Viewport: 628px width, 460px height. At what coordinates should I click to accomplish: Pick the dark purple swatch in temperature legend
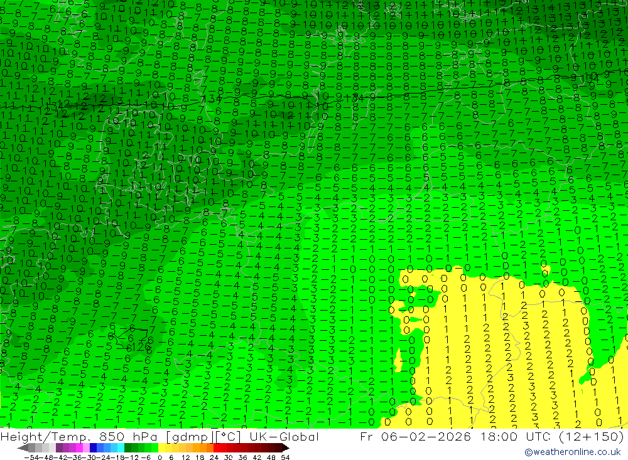tap(58, 448)
